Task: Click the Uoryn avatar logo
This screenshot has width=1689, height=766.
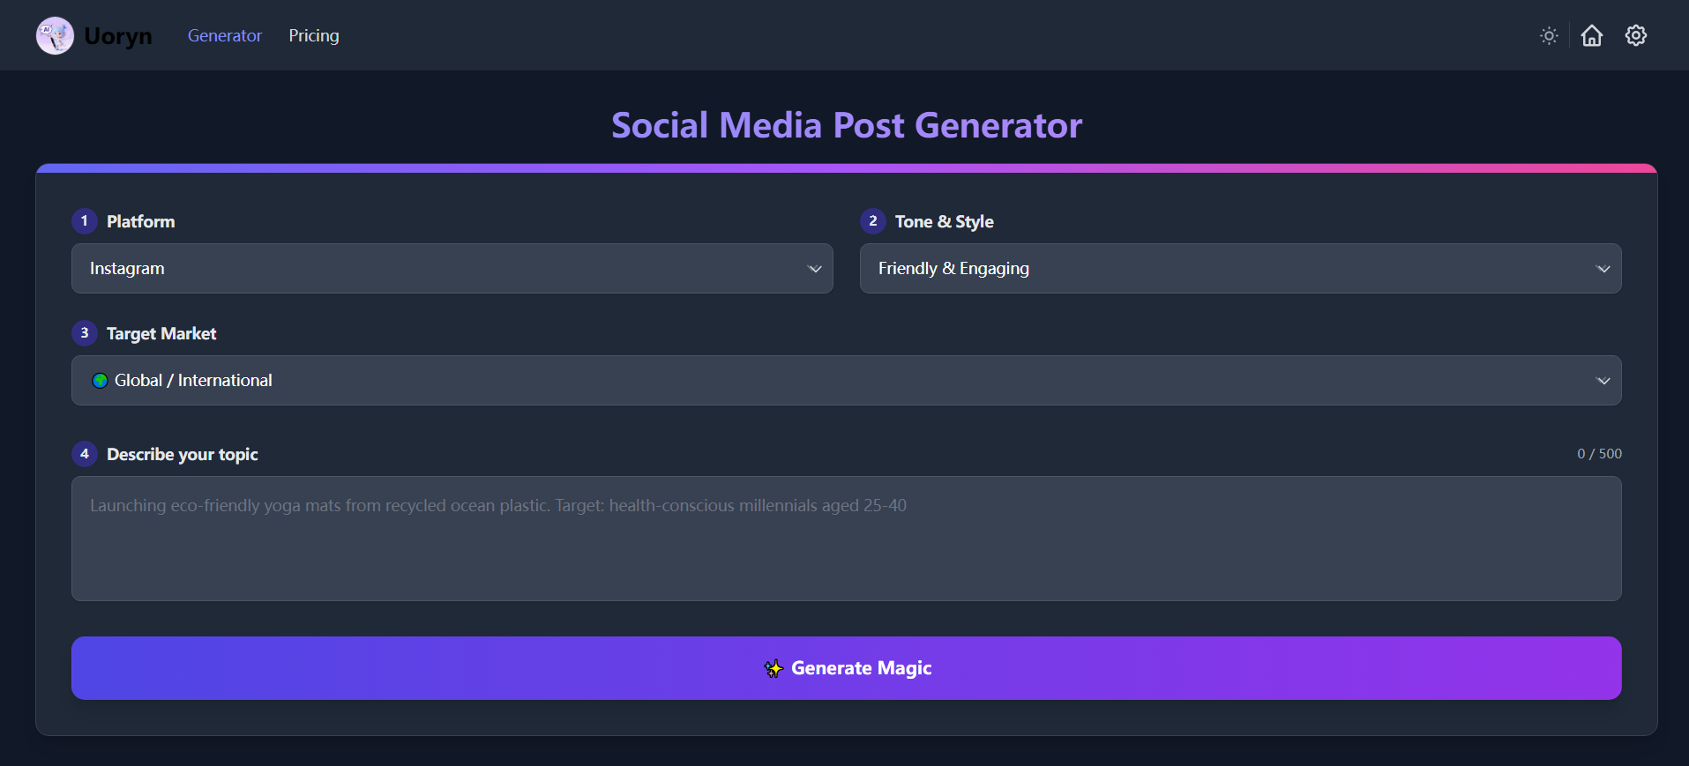Action: pyautogui.click(x=55, y=35)
